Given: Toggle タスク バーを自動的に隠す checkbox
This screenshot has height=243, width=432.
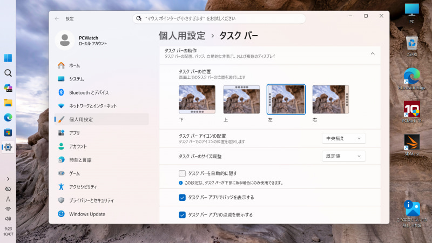Looking at the screenshot, I should (182, 173).
